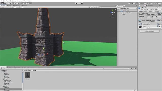The image size is (162, 91).
Task: Toggle Castle GameObject active checkbox
Action: tap(142, 8)
